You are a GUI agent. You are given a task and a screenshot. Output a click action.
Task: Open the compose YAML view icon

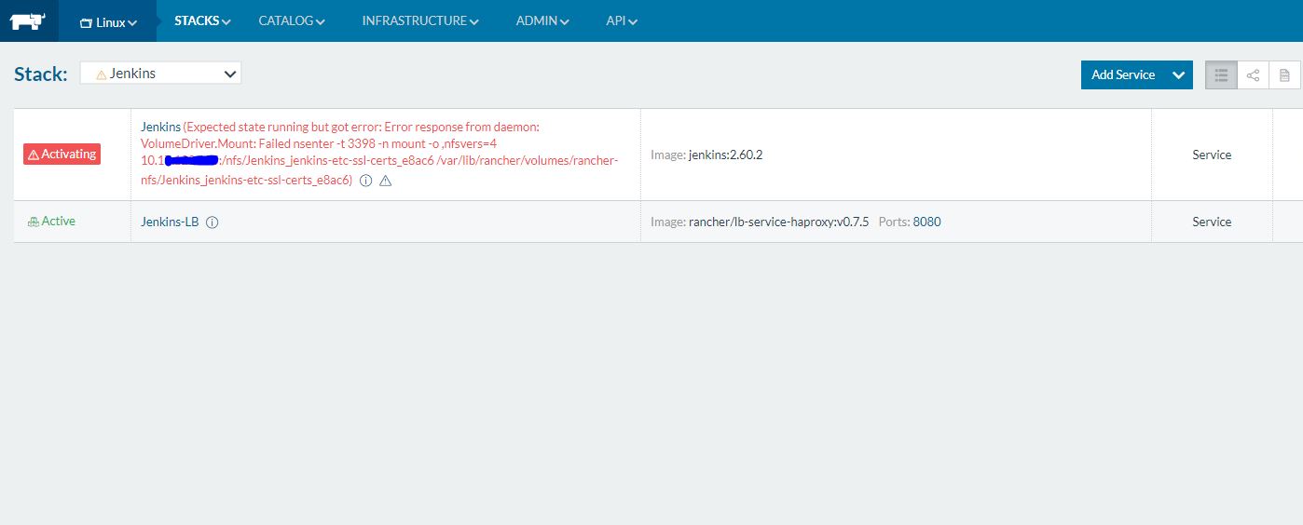[1284, 75]
